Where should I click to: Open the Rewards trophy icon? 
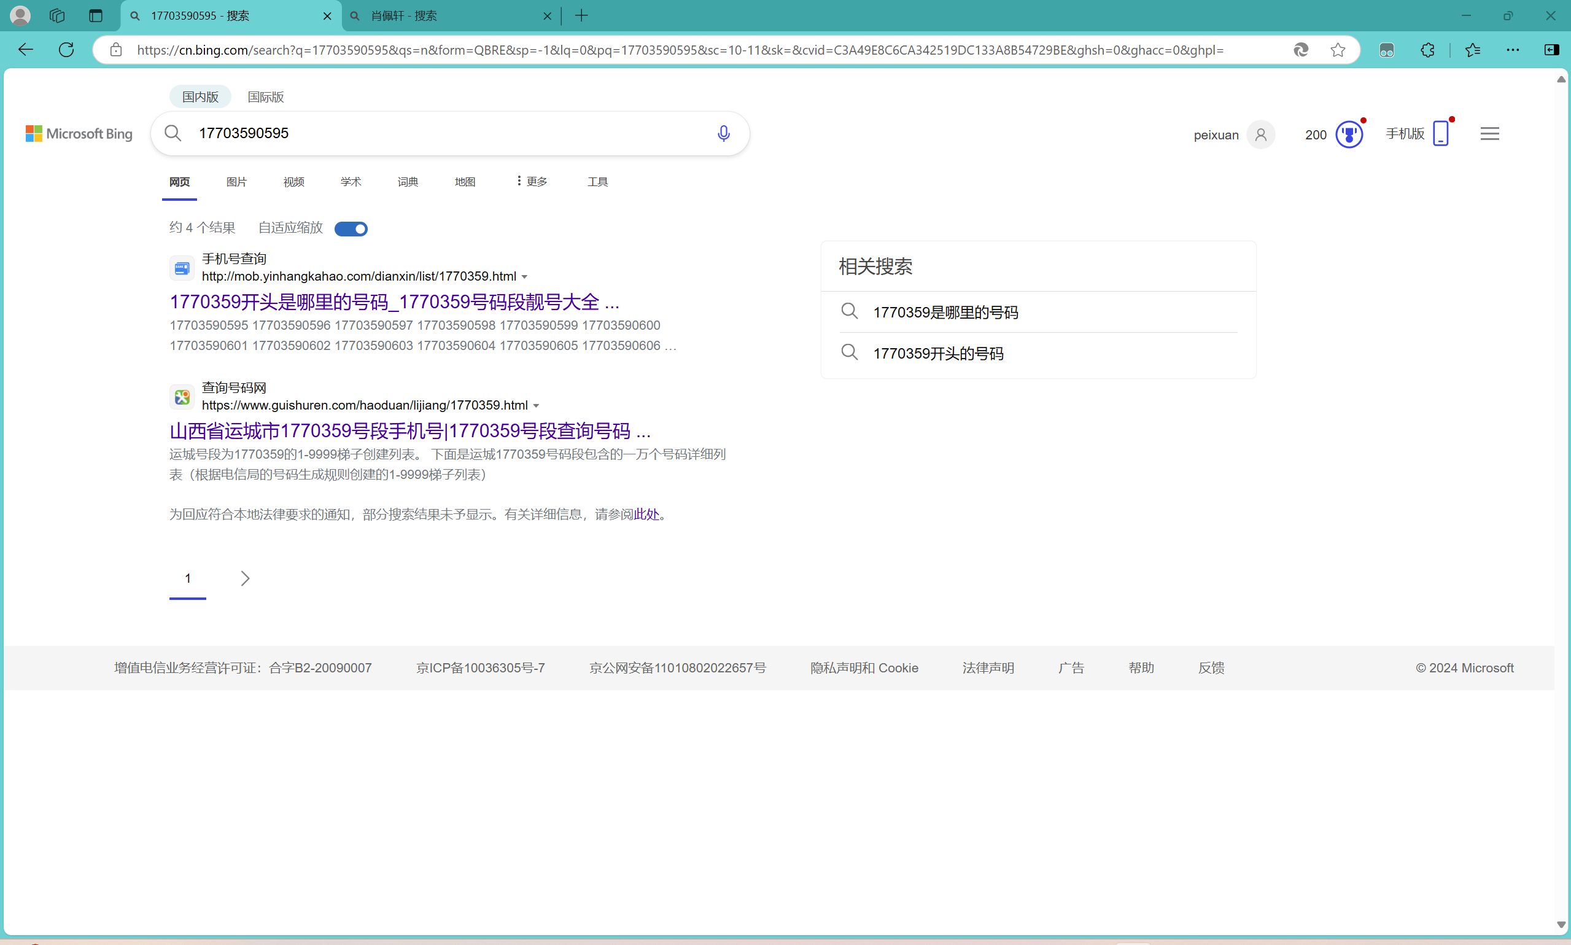tap(1349, 134)
